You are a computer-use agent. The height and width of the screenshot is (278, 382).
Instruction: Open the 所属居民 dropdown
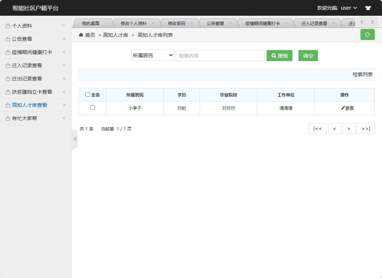pyautogui.click(x=152, y=55)
